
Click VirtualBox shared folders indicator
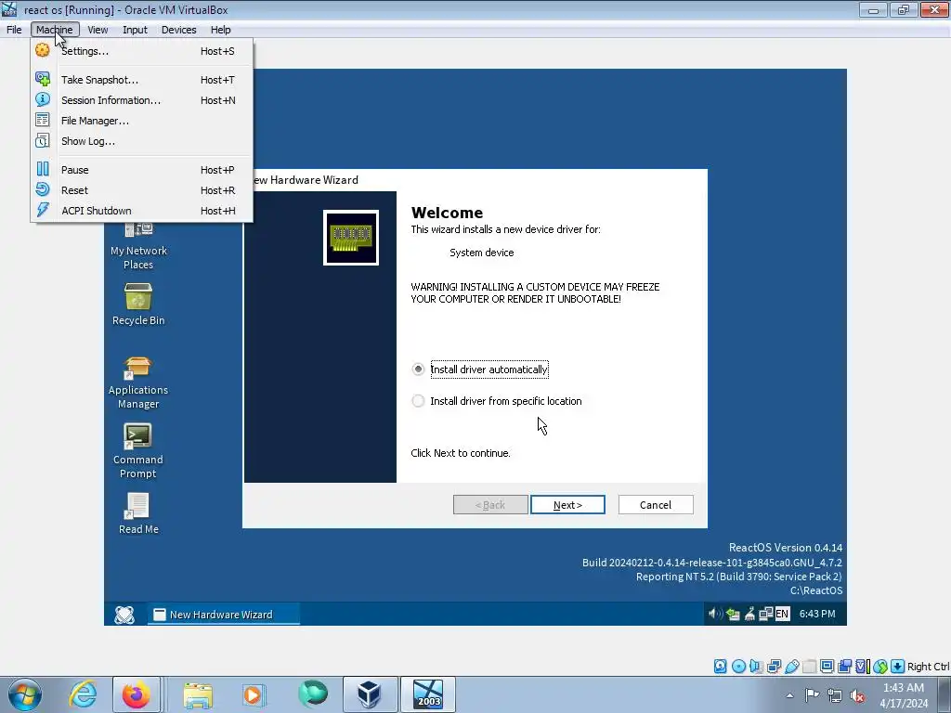[810, 667]
